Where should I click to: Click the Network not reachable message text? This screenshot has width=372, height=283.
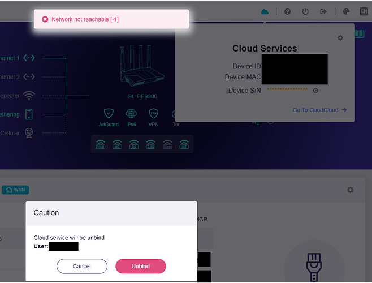(x=85, y=19)
